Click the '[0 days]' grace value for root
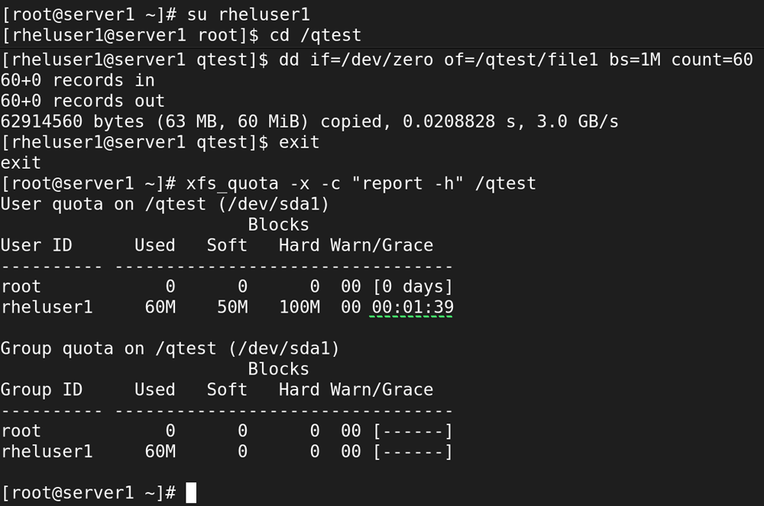Image resolution: width=764 pixels, height=506 pixels. tap(413, 287)
